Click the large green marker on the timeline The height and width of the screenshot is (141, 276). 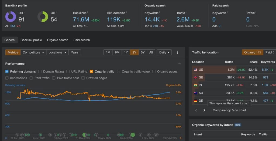pyautogui.click(x=133, y=135)
